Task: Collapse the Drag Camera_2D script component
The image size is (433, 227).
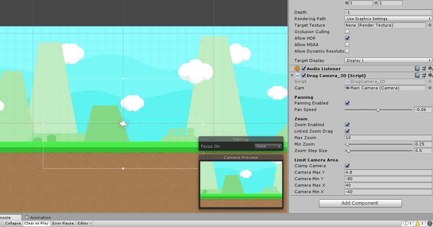Action: 292,75
